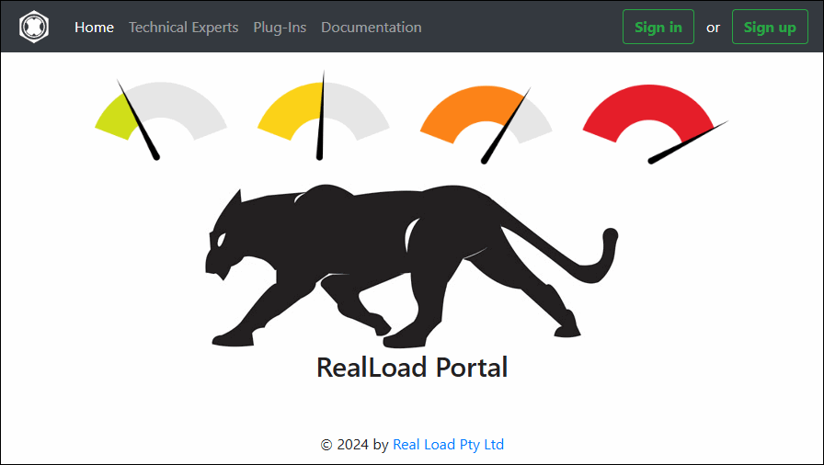Click the black panther image
The image size is (824, 465).
[411, 266]
